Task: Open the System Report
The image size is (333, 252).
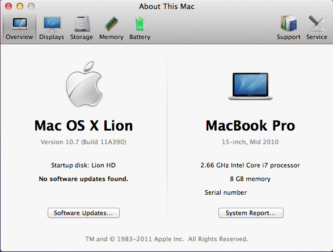Action: coord(251,213)
